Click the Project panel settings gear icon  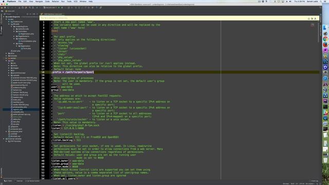(34, 14)
